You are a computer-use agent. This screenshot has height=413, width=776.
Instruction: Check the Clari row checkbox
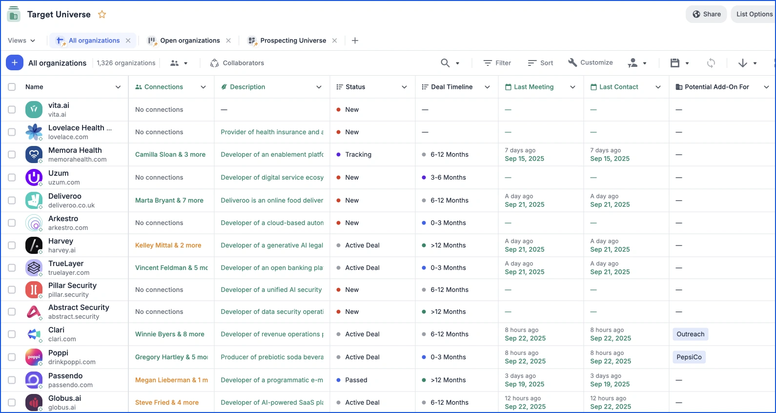(x=12, y=334)
